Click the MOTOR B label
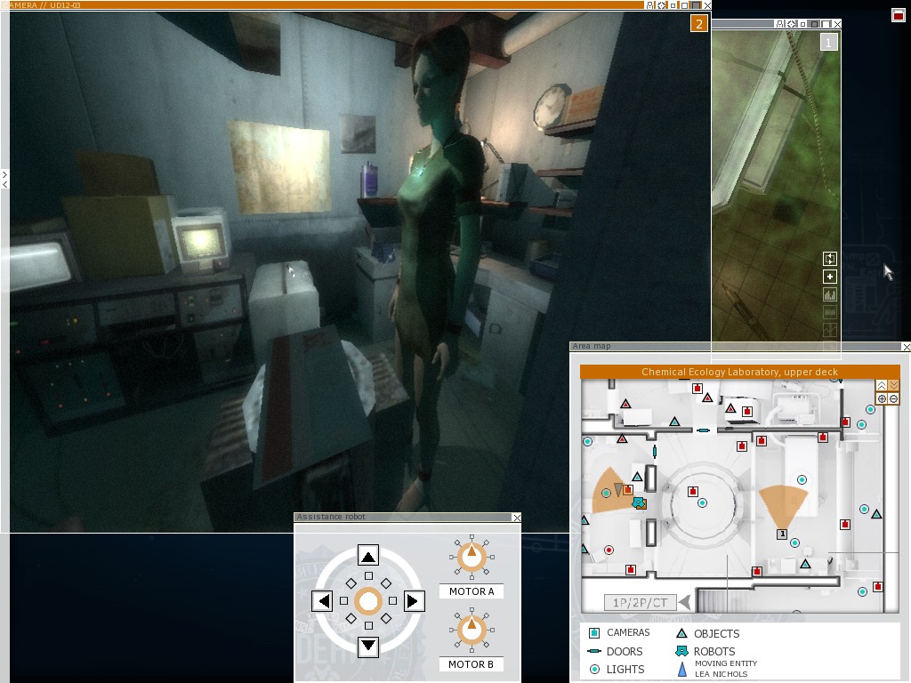This screenshot has width=911, height=683. pos(472,664)
